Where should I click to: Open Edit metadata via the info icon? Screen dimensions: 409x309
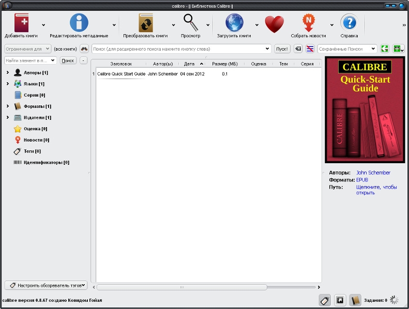pyautogui.click(x=79, y=23)
